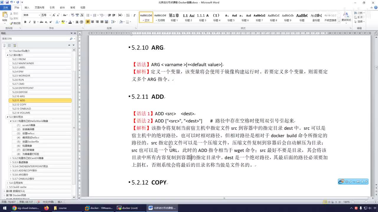Switch to the 审阅 (Review) ribbon tab
Image resolution: width=378 pixels, height=212 pixels.
tap(72, 8)
